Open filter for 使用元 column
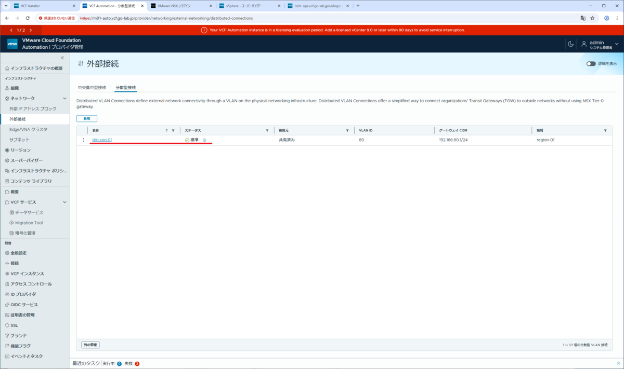The image size is (624, 369). click(x=347, y=130)
